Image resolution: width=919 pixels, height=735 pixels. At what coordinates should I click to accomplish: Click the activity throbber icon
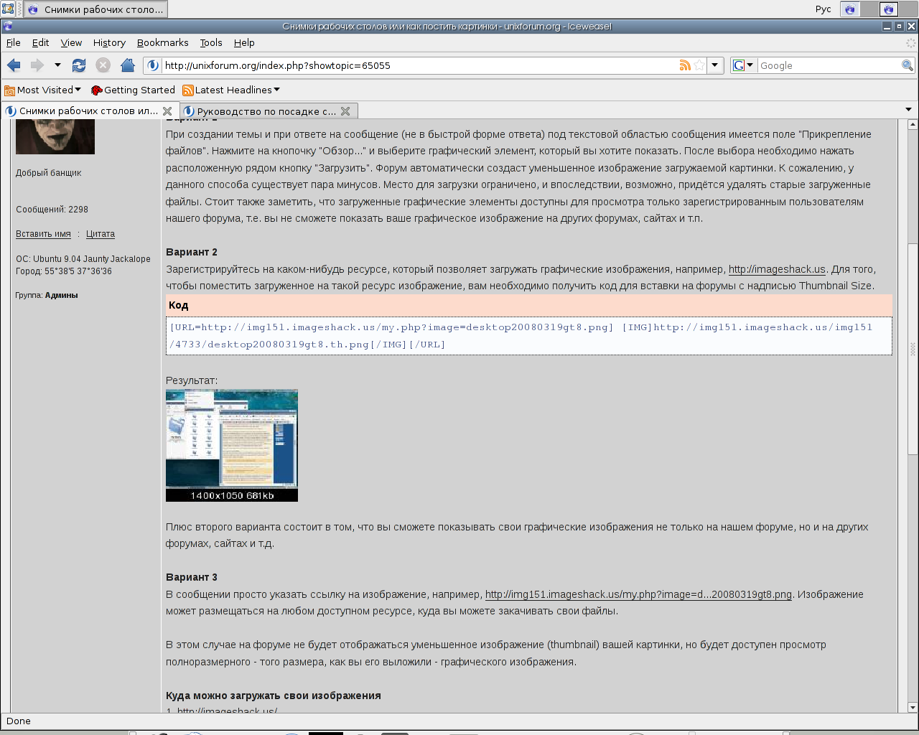pos(911,42)
